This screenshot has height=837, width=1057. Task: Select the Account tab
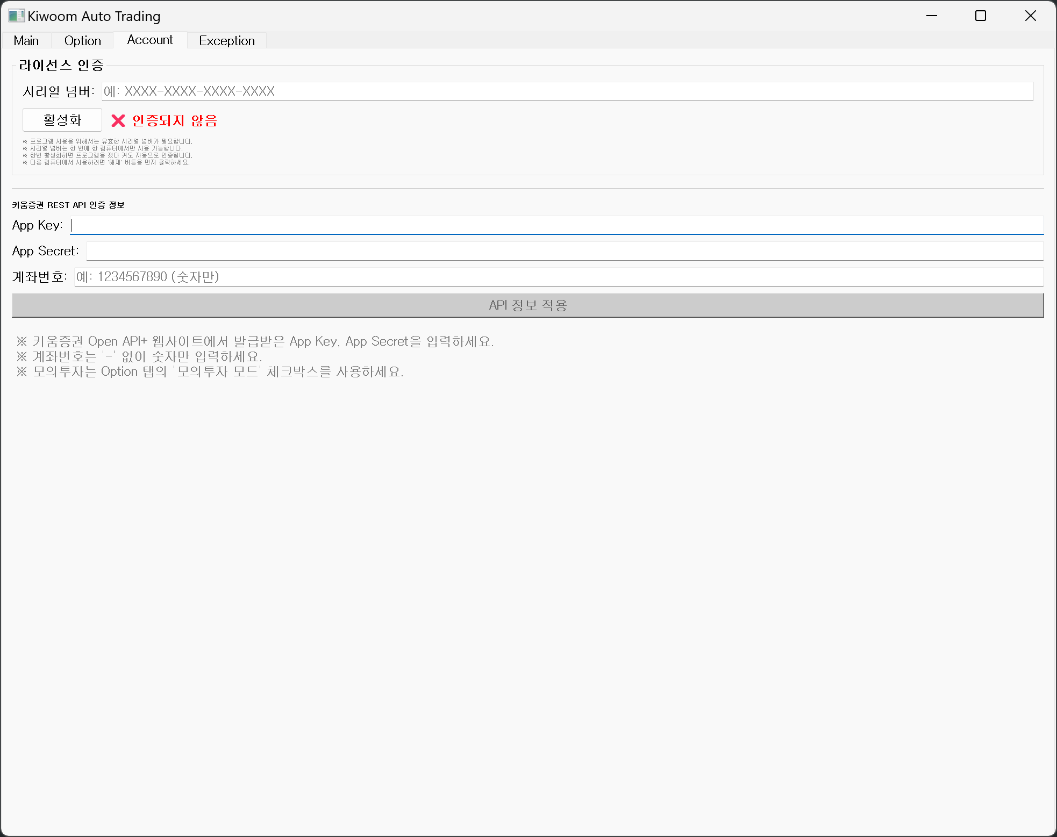[150, 40]
